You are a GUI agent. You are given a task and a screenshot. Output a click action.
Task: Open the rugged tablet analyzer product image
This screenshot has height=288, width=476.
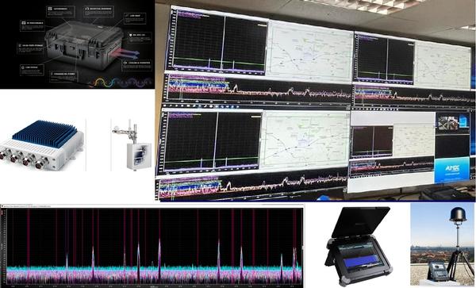pyautogui.click(x=359, y=246)
